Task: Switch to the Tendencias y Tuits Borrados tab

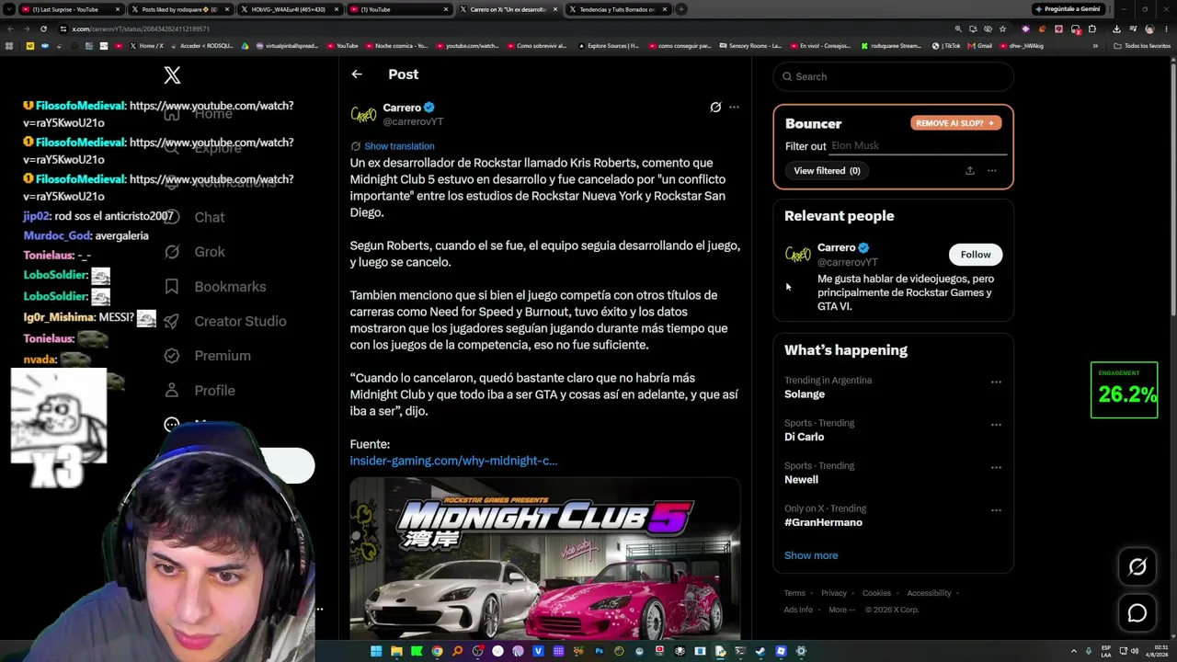Action: [x=618, y=9]
